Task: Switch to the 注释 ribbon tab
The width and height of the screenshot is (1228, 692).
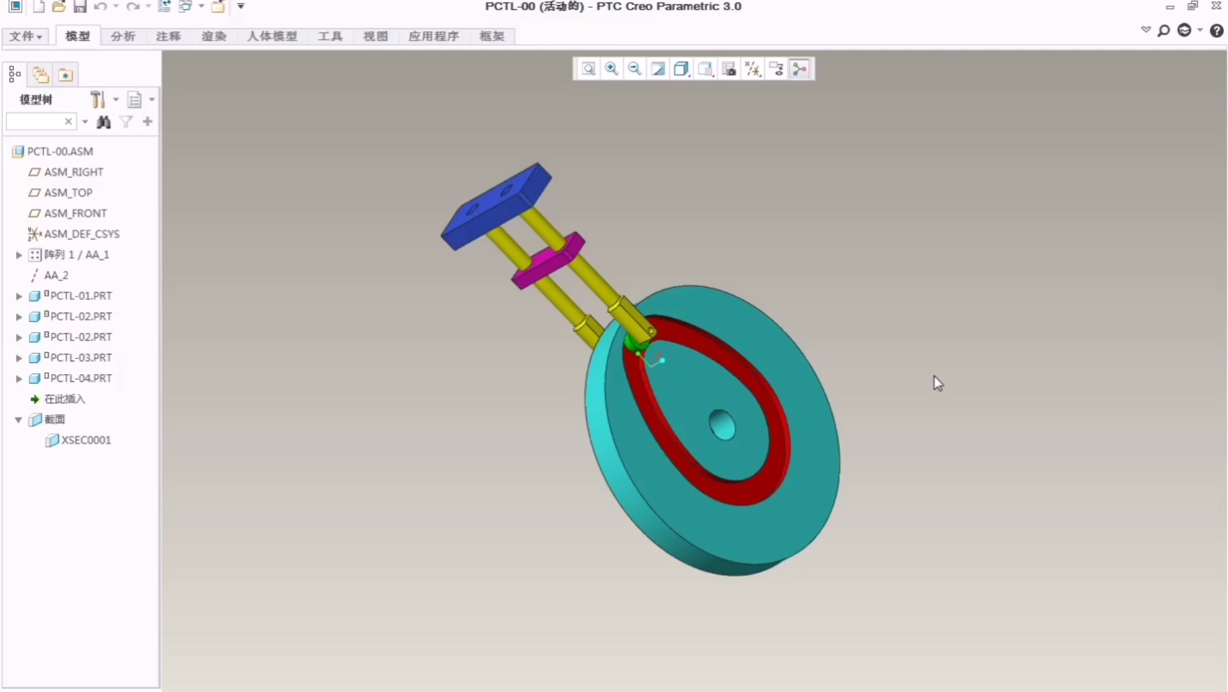Action: click(x=169, y=37)
